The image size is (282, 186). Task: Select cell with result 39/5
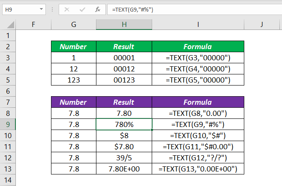tap(124, 158)
